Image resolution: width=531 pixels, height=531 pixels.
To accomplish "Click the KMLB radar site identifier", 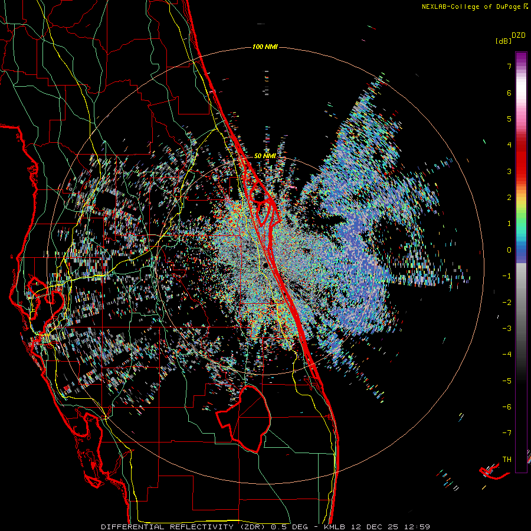I will coord(335,527).
